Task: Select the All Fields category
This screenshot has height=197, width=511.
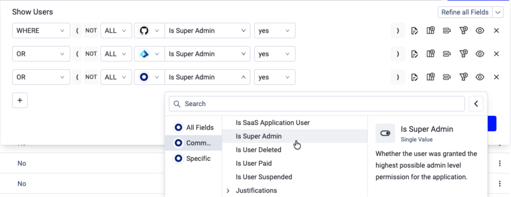Action: click(x=194, y=127)
